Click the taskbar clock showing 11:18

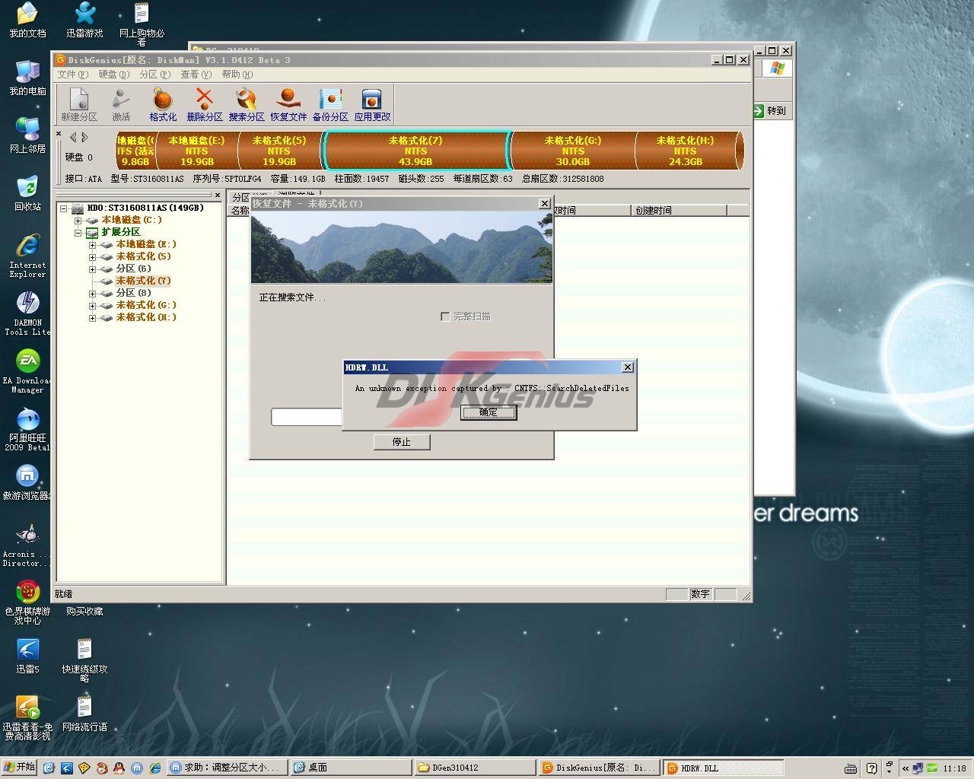click(x=954, y=768)
